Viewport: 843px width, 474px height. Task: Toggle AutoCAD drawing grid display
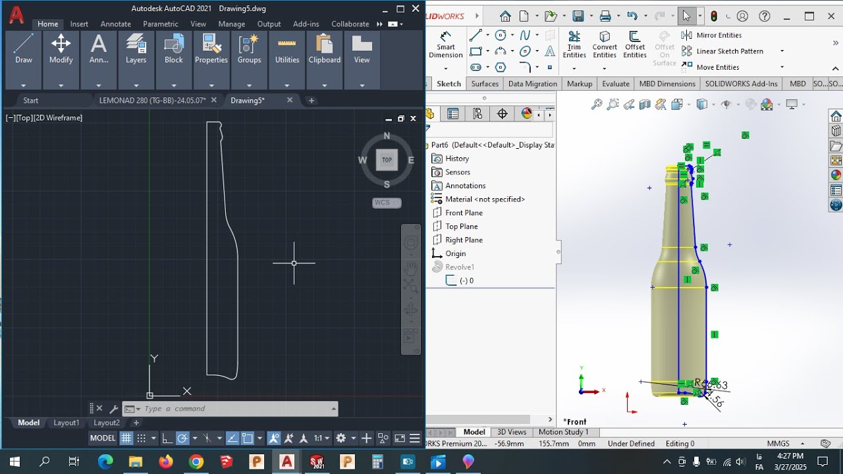click(x=126, y=438)
